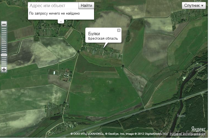209x138 pixels.
Task: Click the small Яндекс watermark near the river
Action: point(181,116)
